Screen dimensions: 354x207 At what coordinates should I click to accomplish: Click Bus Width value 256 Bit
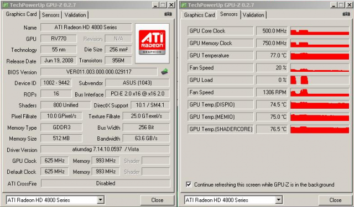pyautogui.click(x=146, y=128)
